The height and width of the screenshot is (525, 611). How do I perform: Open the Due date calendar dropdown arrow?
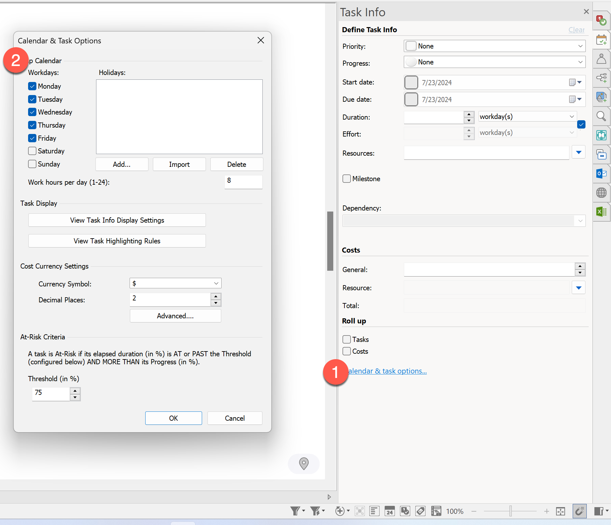(x=580, y=99)
